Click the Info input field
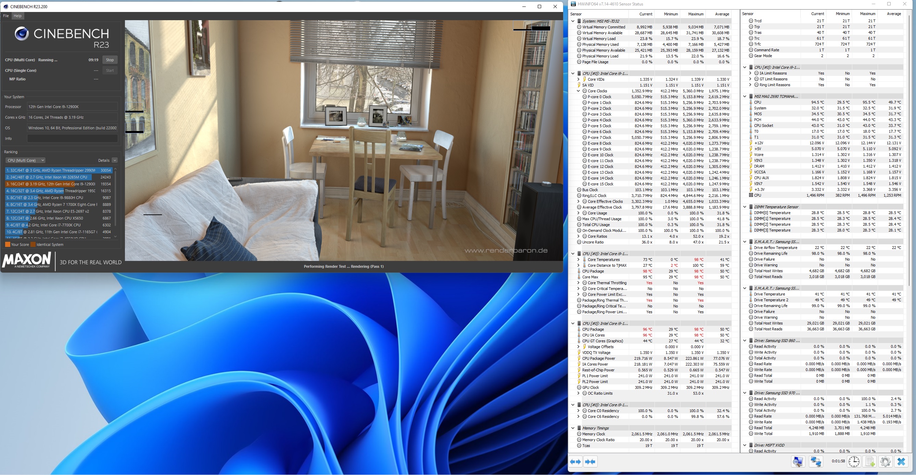The width and height of the screenshot is (916, 475). (72, 138)
